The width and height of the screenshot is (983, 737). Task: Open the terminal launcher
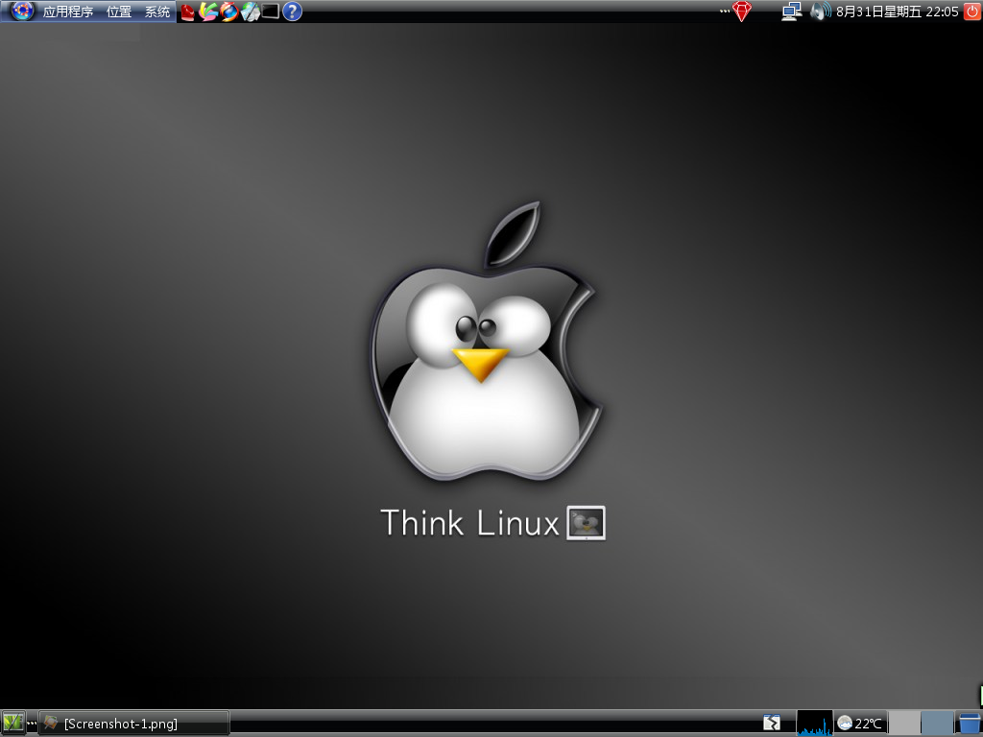[270, 11]
